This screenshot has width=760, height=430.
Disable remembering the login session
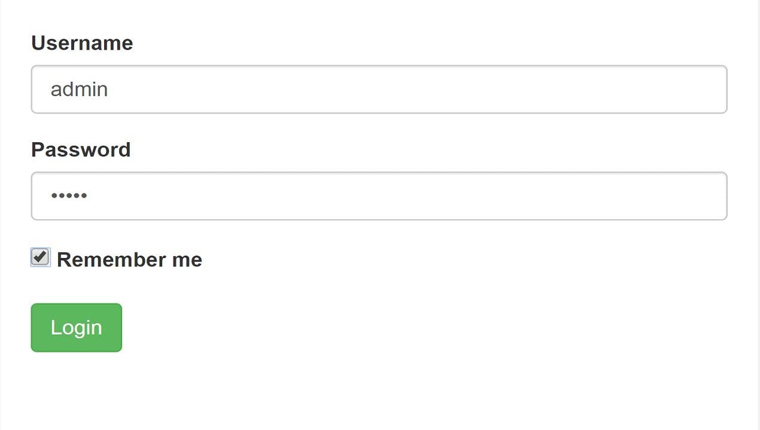pyautogui.click(x=40, y=257)
